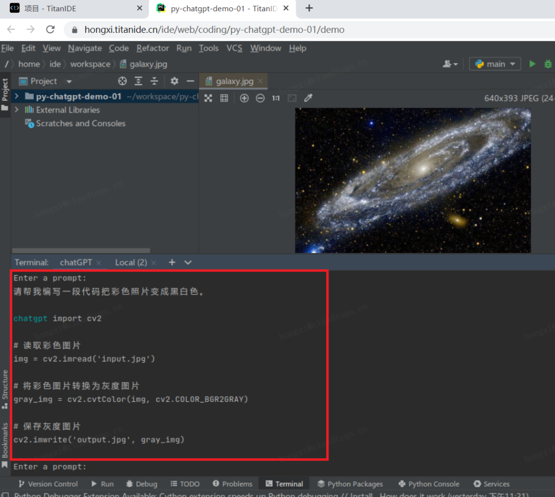Activate the color picker eyedropper tool
Viewport: 555px width, 497px height.
point(308,98)
